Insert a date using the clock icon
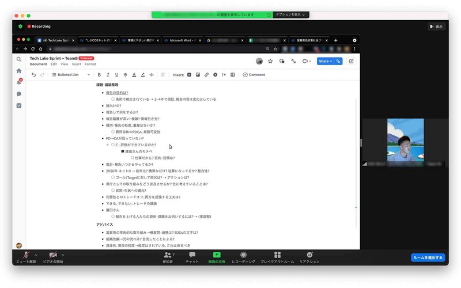 215,75
